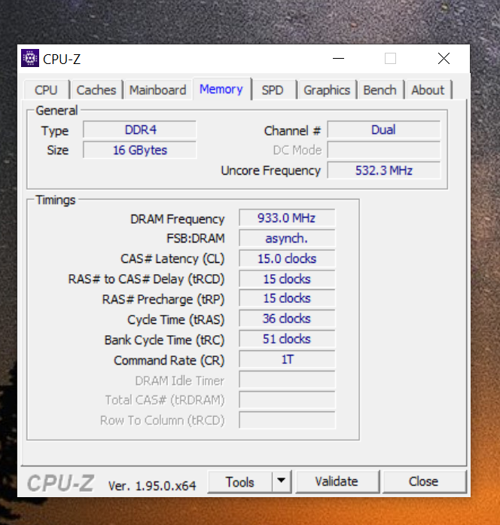Viewport: 500px width, 525px height.
Task: Go to the Bench tab
Action: click(x=380, y=90)
